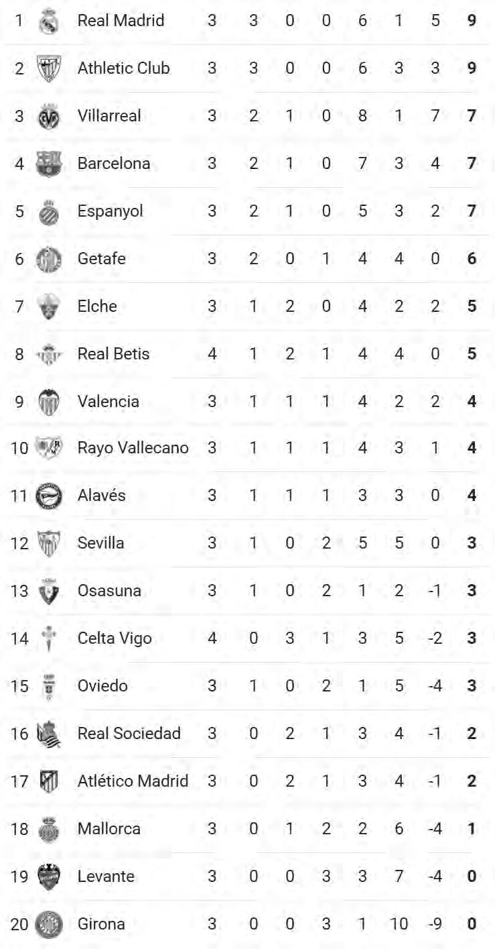Select the Villarreal yellow crest

tap(49, 116)
